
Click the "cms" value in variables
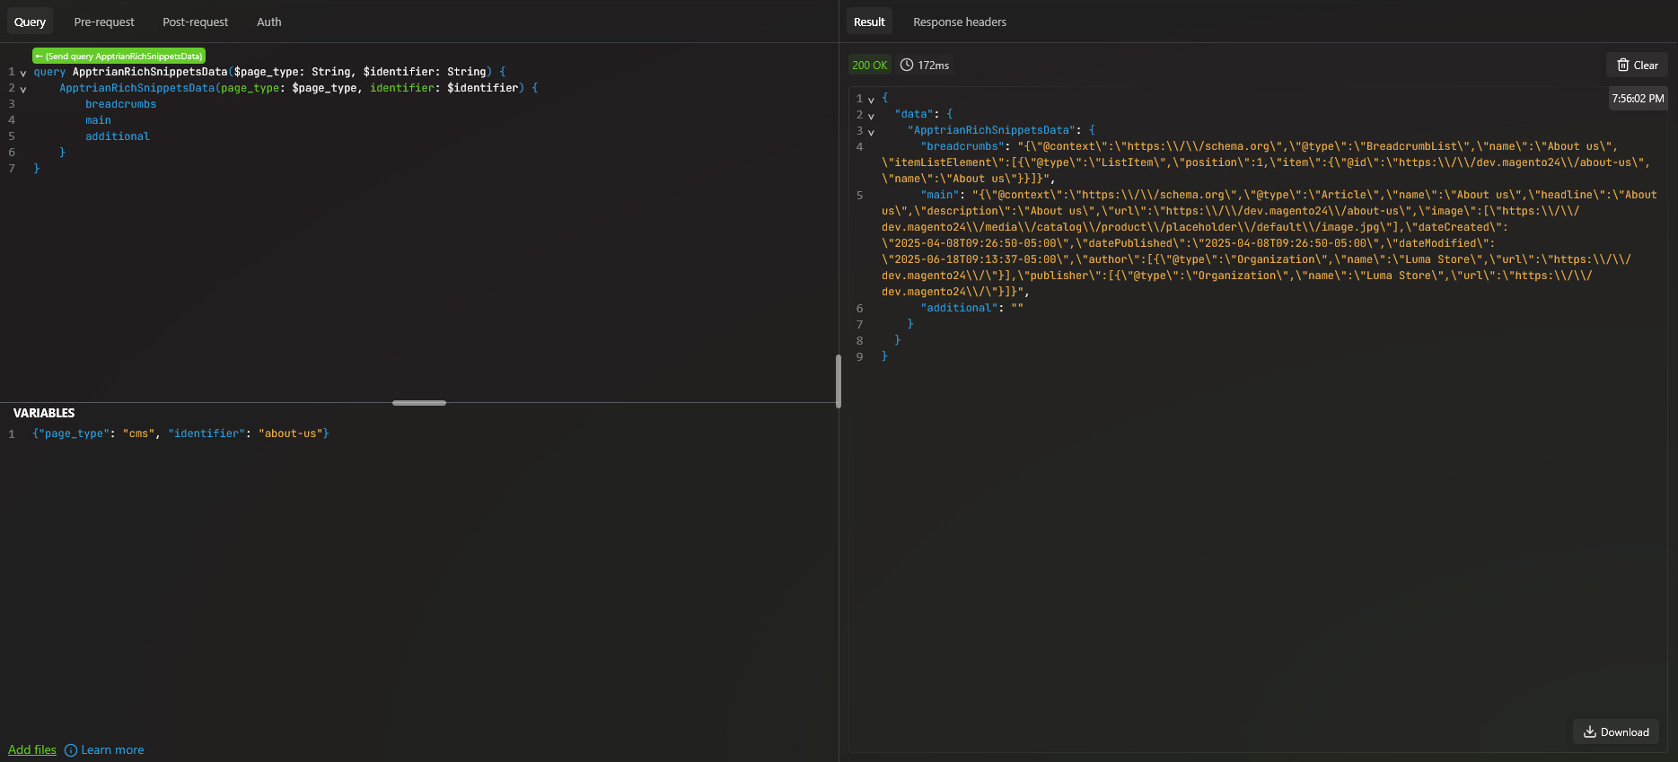139,434
